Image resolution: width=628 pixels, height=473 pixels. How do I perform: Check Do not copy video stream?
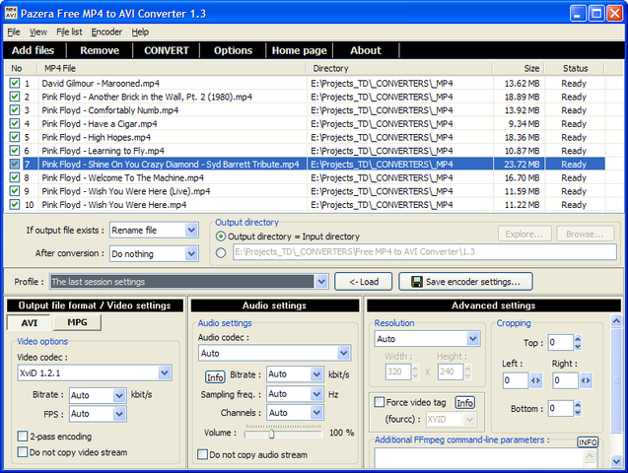pyautogui.click(x=23, y=451)
